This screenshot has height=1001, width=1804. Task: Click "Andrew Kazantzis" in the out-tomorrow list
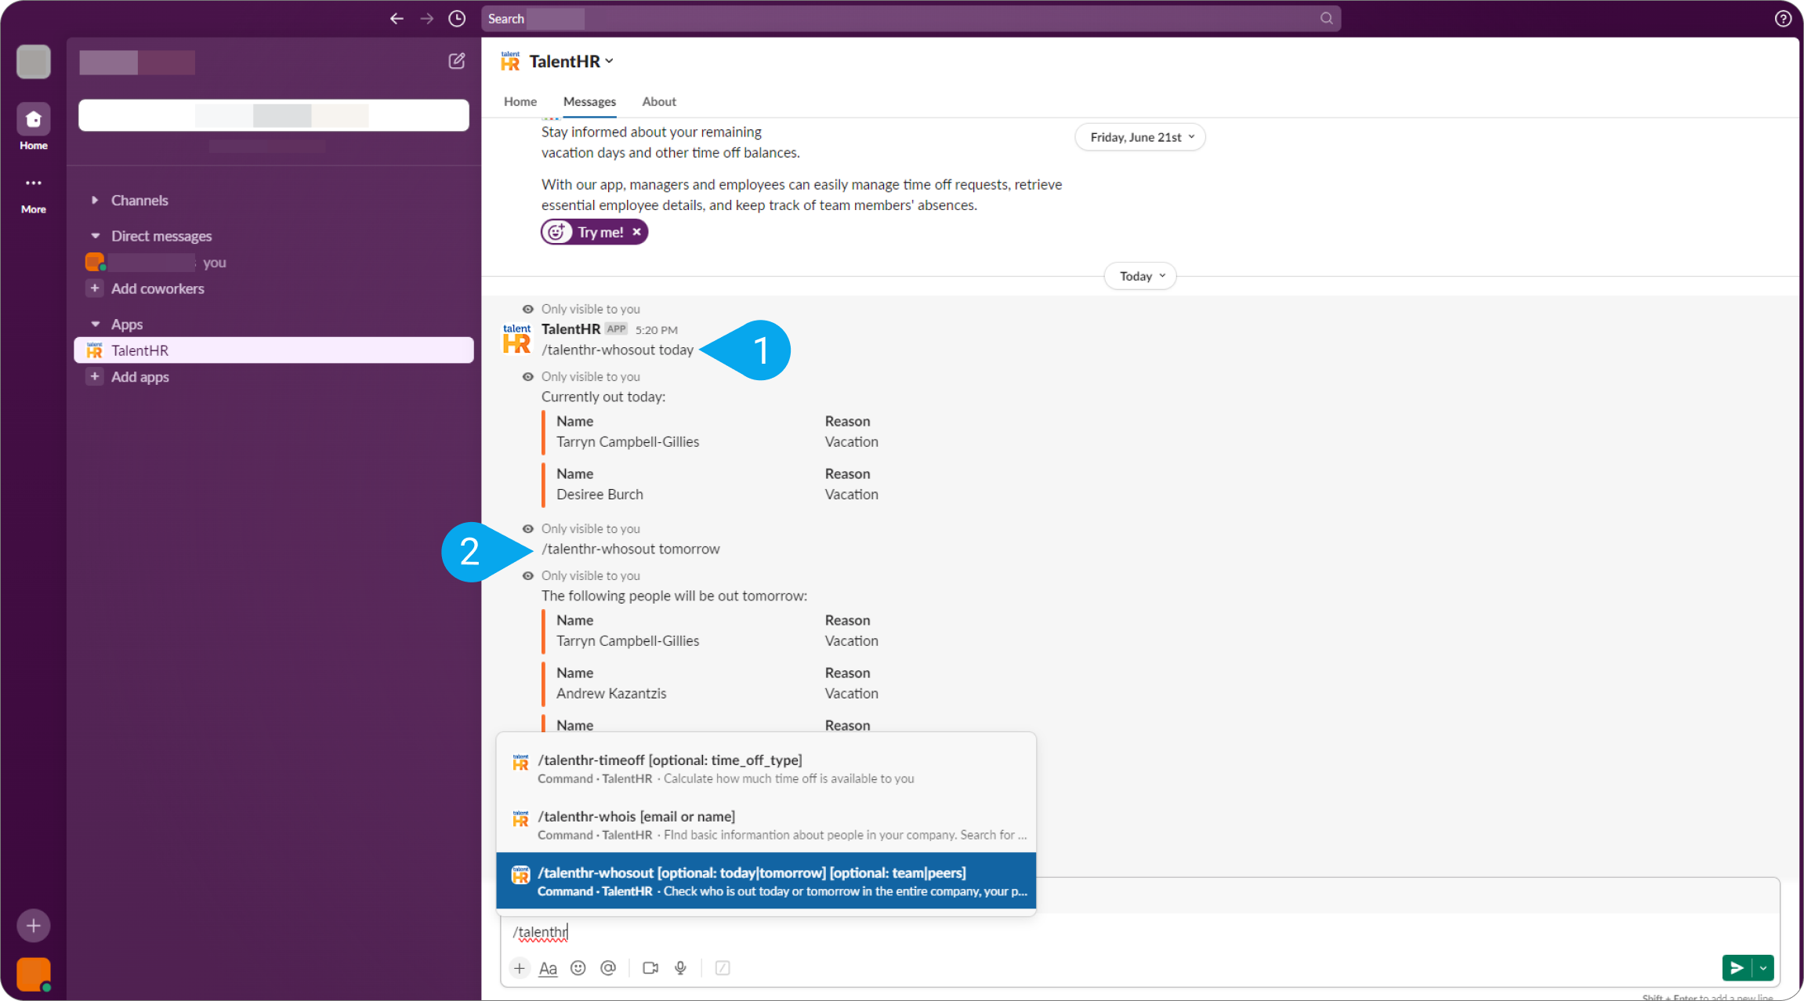(x=611, y=694)
